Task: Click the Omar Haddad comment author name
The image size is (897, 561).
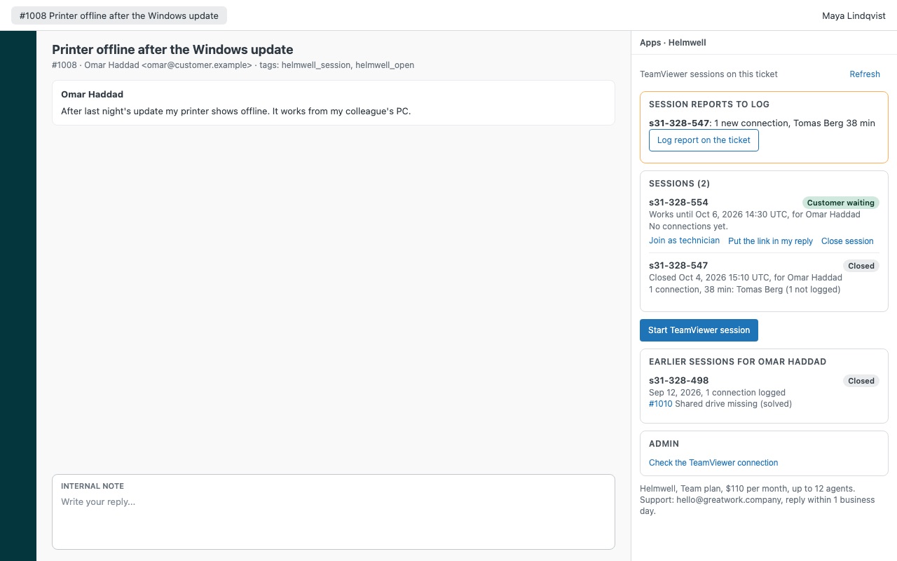Action: [92, 95]
